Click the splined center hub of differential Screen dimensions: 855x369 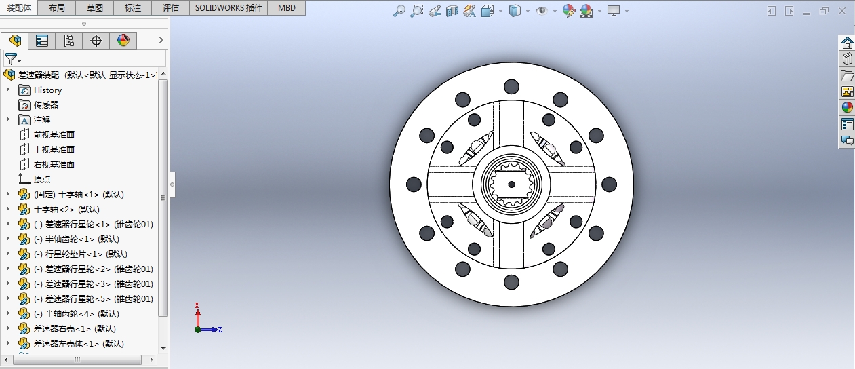pos(511,184)
